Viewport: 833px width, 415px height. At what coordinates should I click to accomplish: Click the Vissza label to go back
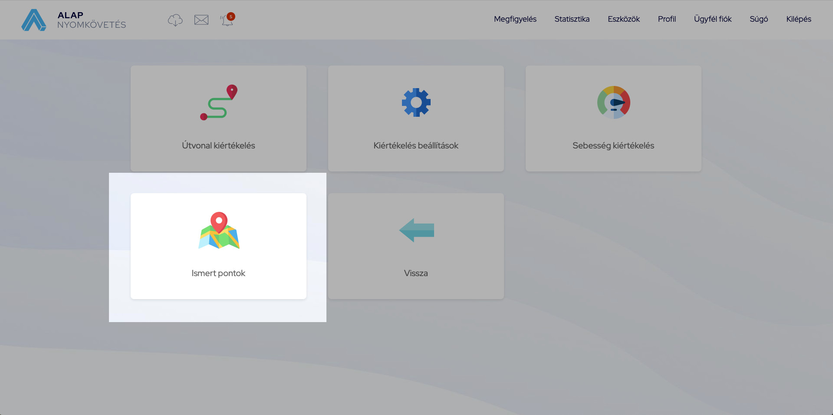[x=416, y=273]
